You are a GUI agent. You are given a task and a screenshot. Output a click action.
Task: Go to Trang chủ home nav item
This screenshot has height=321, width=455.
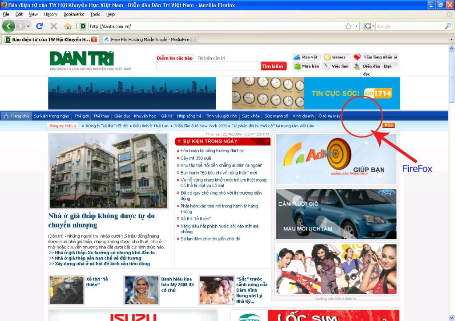16,116
